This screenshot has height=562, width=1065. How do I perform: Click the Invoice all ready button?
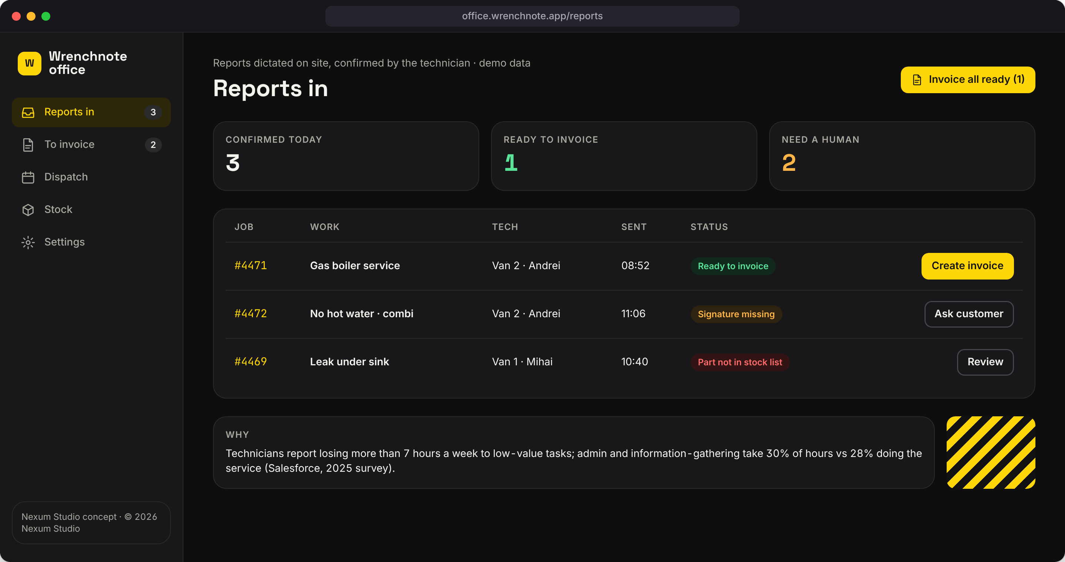(968, 80)
